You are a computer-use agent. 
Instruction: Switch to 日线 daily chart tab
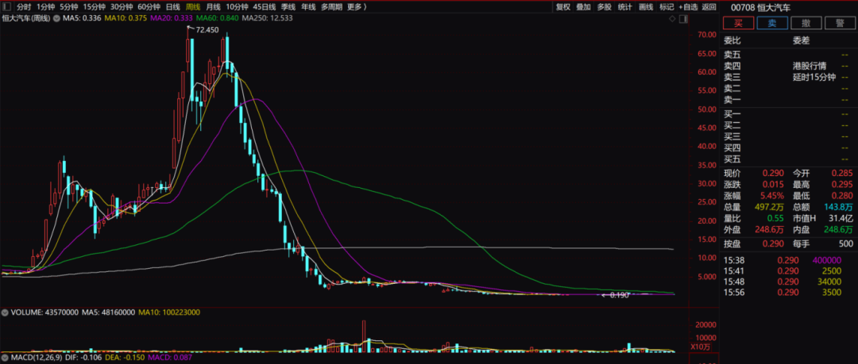pos(172,7)
